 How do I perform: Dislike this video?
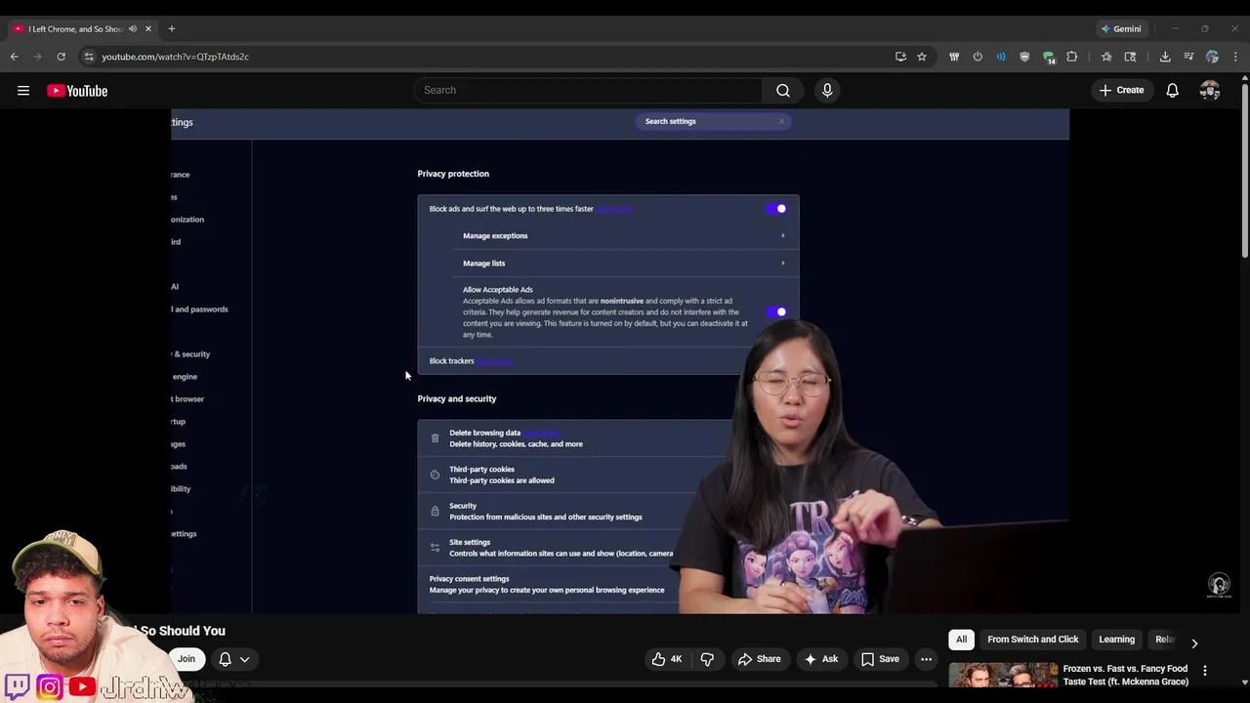coord(707,659)
